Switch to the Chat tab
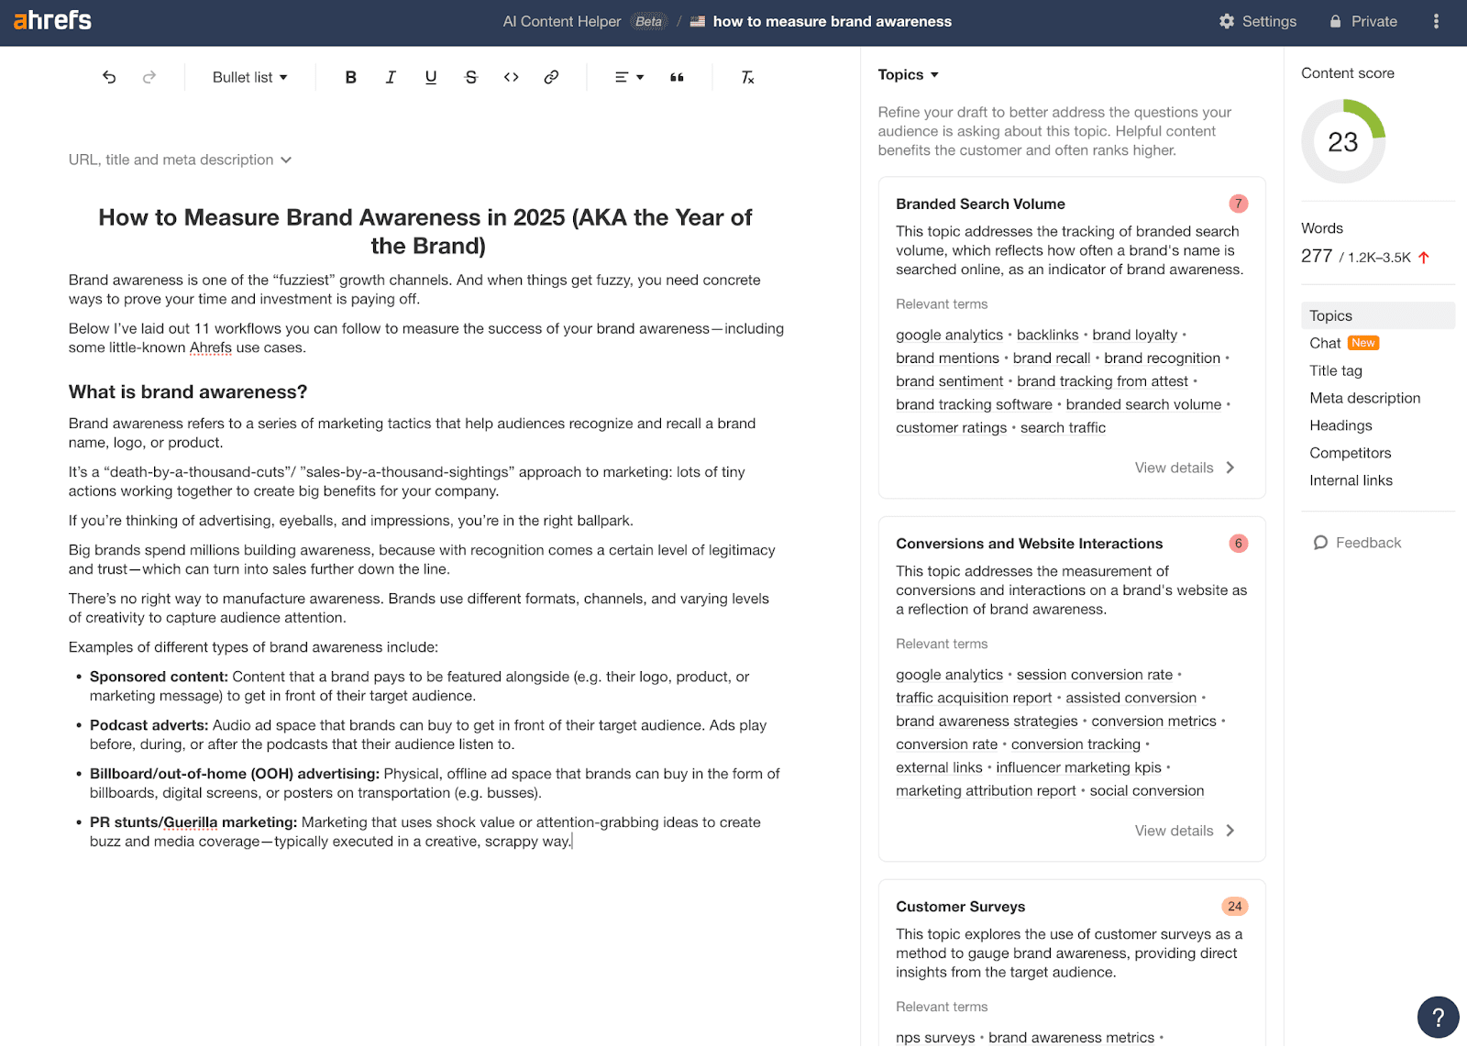Image resolution: width=1467 pixels, height=1047 pixels. (x=1325, y=343)
